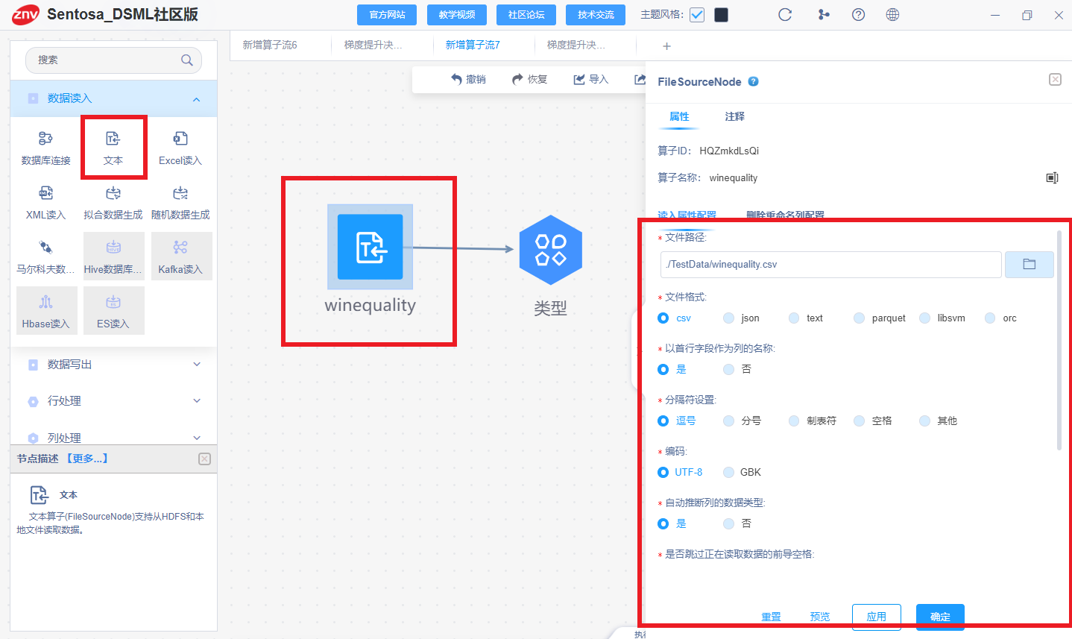Choose 制表符 separator radio
1072x639 pixels.
point(794,421)
